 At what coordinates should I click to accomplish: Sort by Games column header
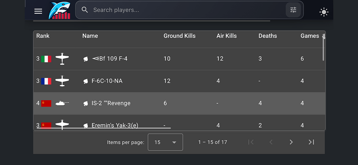pos(310,36)
